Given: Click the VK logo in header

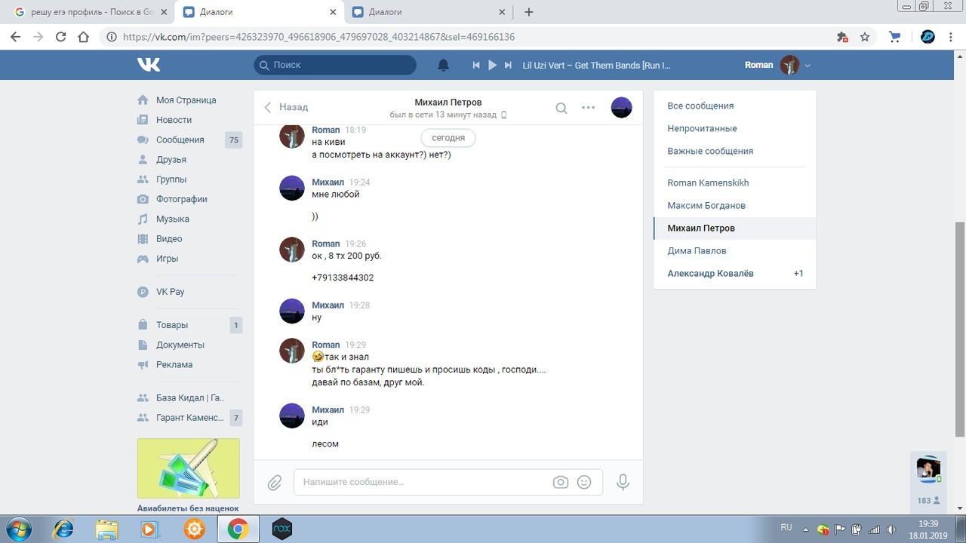Looking at the screenshot, I should (x=149, y=65).
